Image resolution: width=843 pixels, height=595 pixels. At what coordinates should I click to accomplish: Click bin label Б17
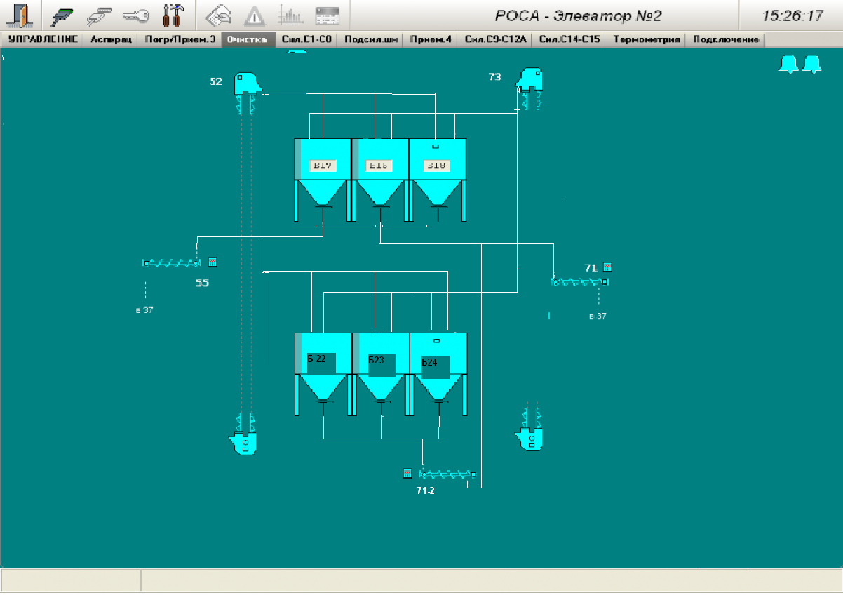[x=322, y=166]
